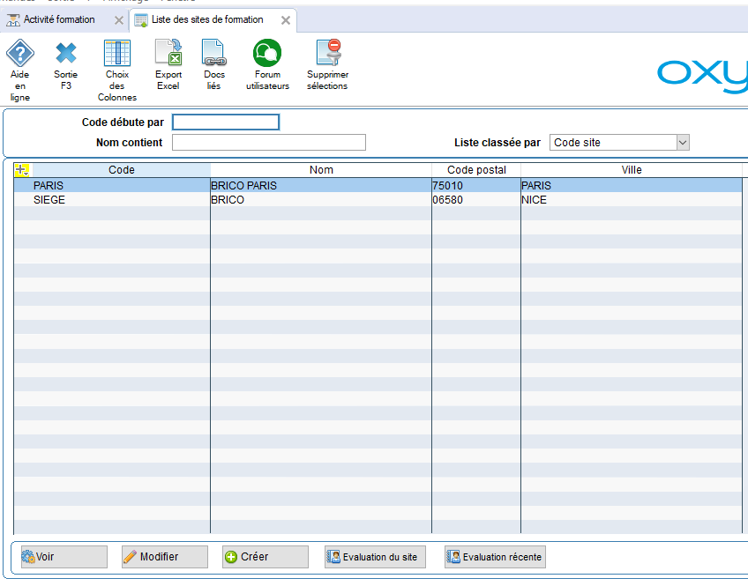
Task: Click the PARIS city cell in Ville column
Action: click(x=632, y=185)
